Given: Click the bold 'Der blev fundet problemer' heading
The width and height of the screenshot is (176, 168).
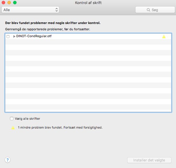Looking at the screenshot, I should [x=53, y=23].
